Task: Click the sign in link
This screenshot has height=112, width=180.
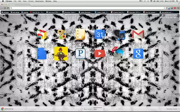Action: click(x=176, y=17)
